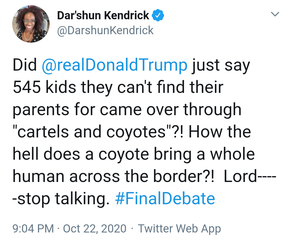Click the word "Lord" in the tweet
Viewport: 293px width, 242px height.
pyautogui.click(x=240, y=176)
